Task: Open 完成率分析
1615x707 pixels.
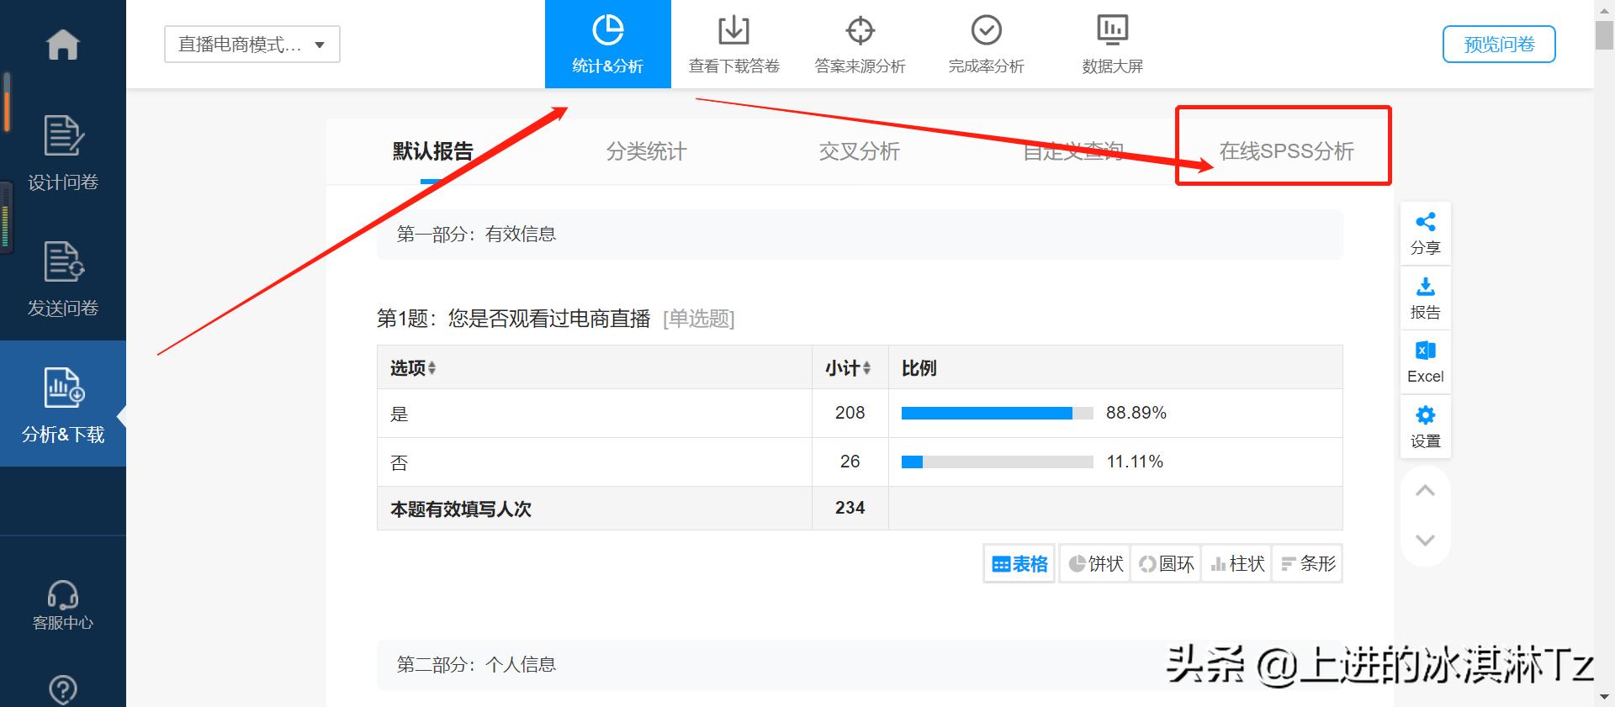Action: coord(987,44)
